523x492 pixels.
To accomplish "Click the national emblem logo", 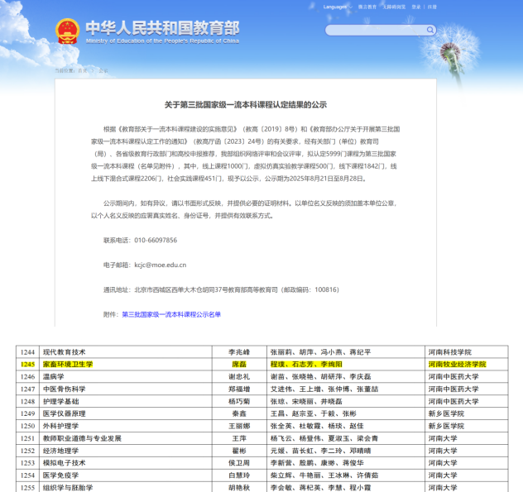I will [68, 31].
